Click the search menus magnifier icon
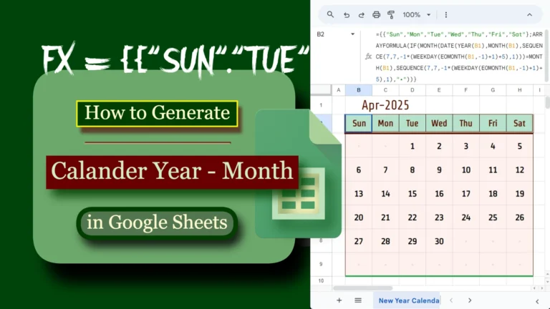The image size is (550, 309). [x=330, y=15]
